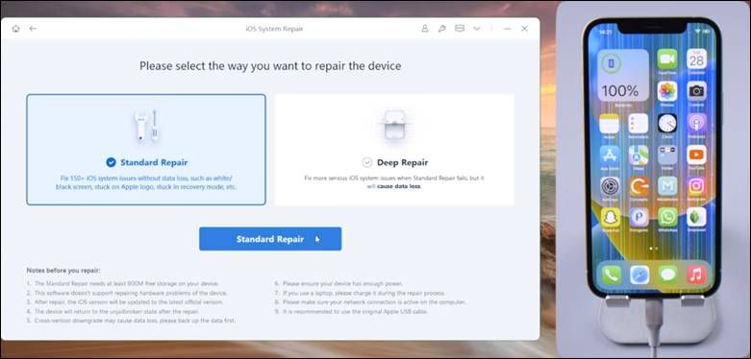The width and height of the screenshot is (751, 359).
Task: Tap the Snapseed leaf app on iPhone
Action: click(696, 218)
